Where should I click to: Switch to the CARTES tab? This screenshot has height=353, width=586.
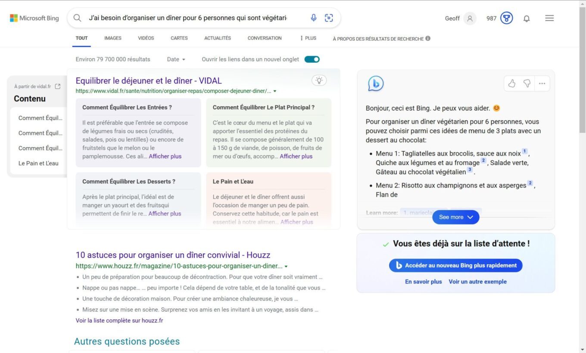(x=179, y=38)
